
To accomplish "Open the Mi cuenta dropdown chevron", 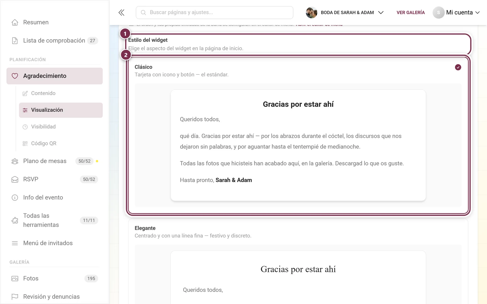I will [478, 12].
